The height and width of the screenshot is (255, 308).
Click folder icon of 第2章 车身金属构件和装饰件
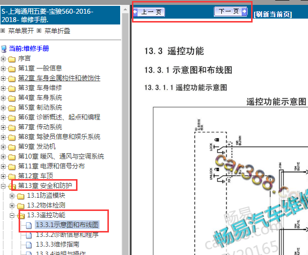12,79
